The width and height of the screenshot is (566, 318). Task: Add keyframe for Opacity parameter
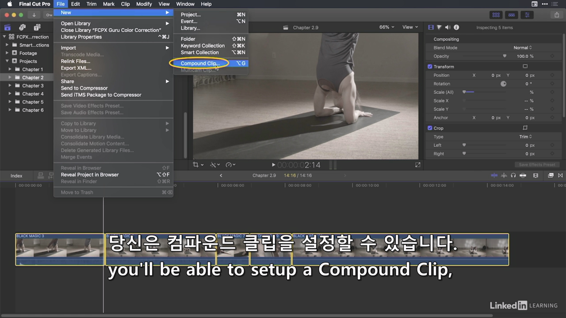(x=552, y=56)
